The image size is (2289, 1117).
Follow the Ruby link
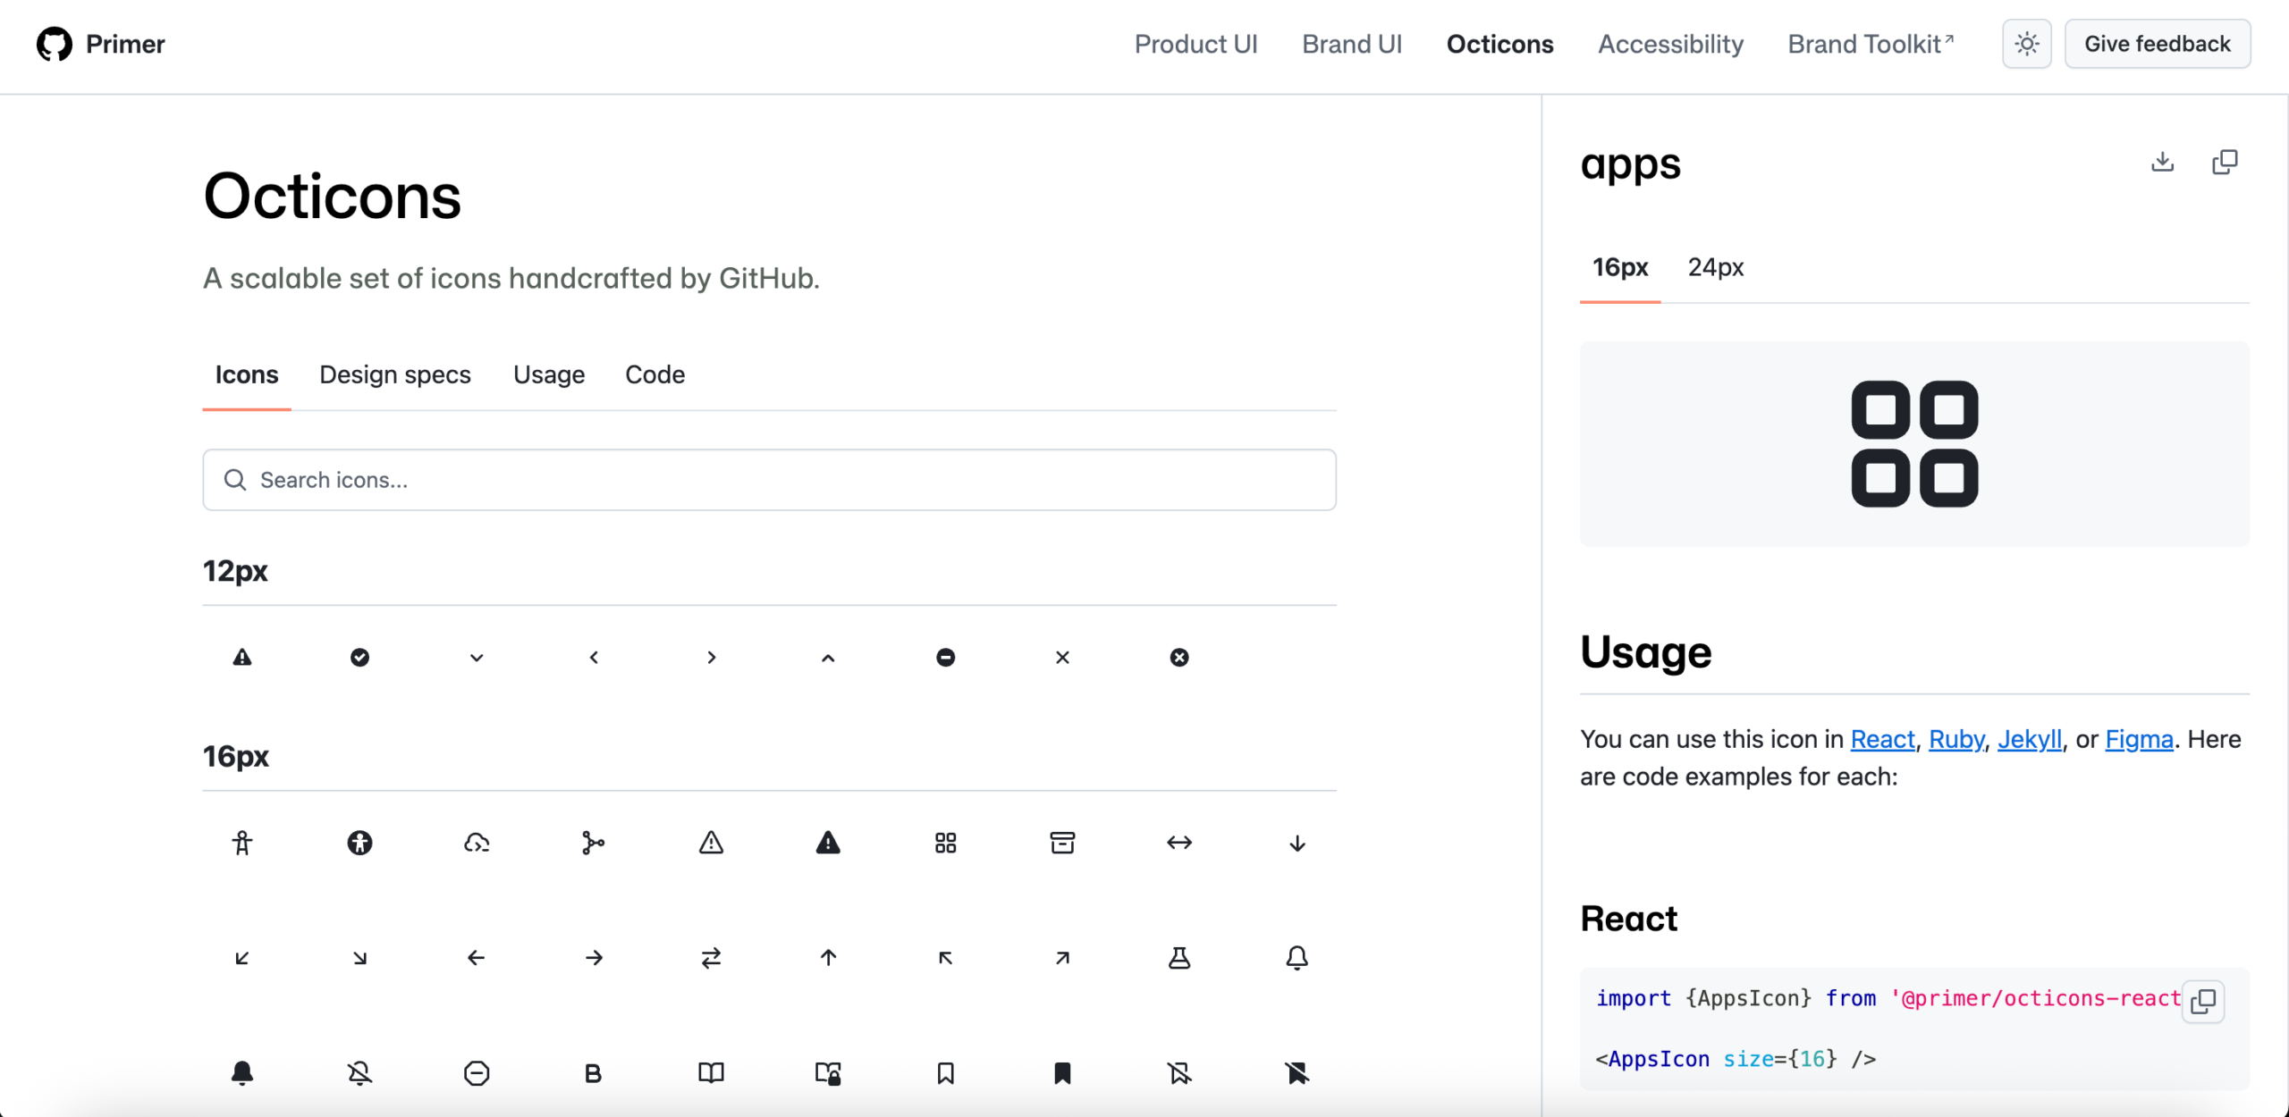pos(1956,739)
